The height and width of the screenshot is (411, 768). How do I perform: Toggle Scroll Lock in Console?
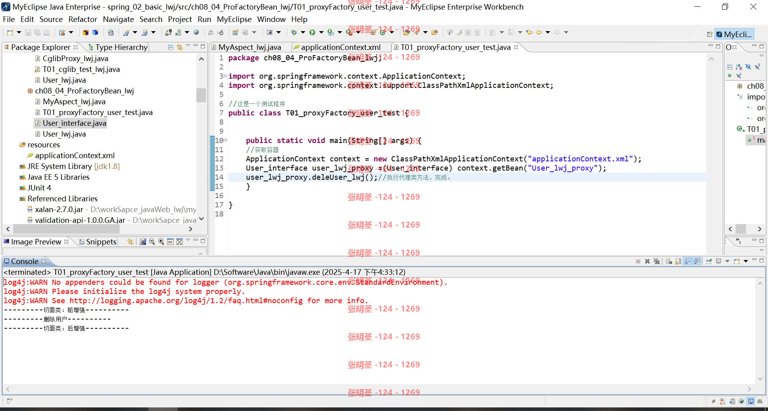pyautogui.click(x=678, y=261)
